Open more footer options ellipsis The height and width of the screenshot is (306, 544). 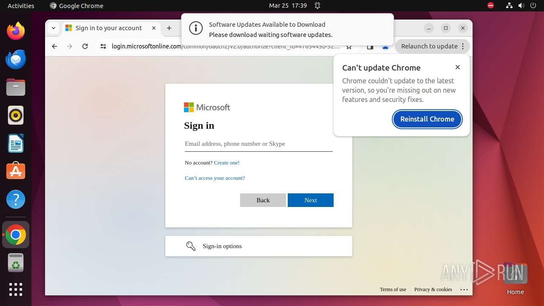point(464,289)
